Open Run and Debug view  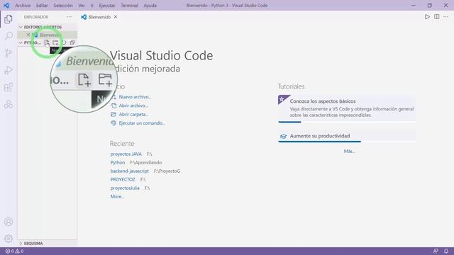click(x=9, y=70)
